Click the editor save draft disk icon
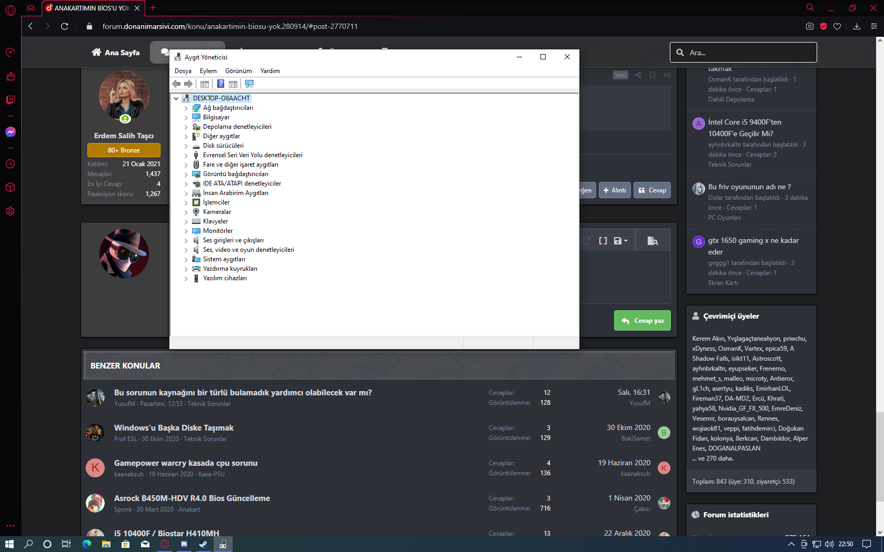The width and height of the screenshot is (884, 552). coord(620,241)
